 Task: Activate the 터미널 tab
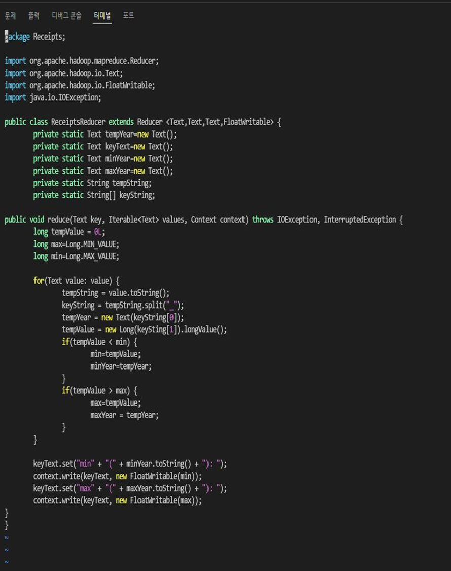[102, 15]
